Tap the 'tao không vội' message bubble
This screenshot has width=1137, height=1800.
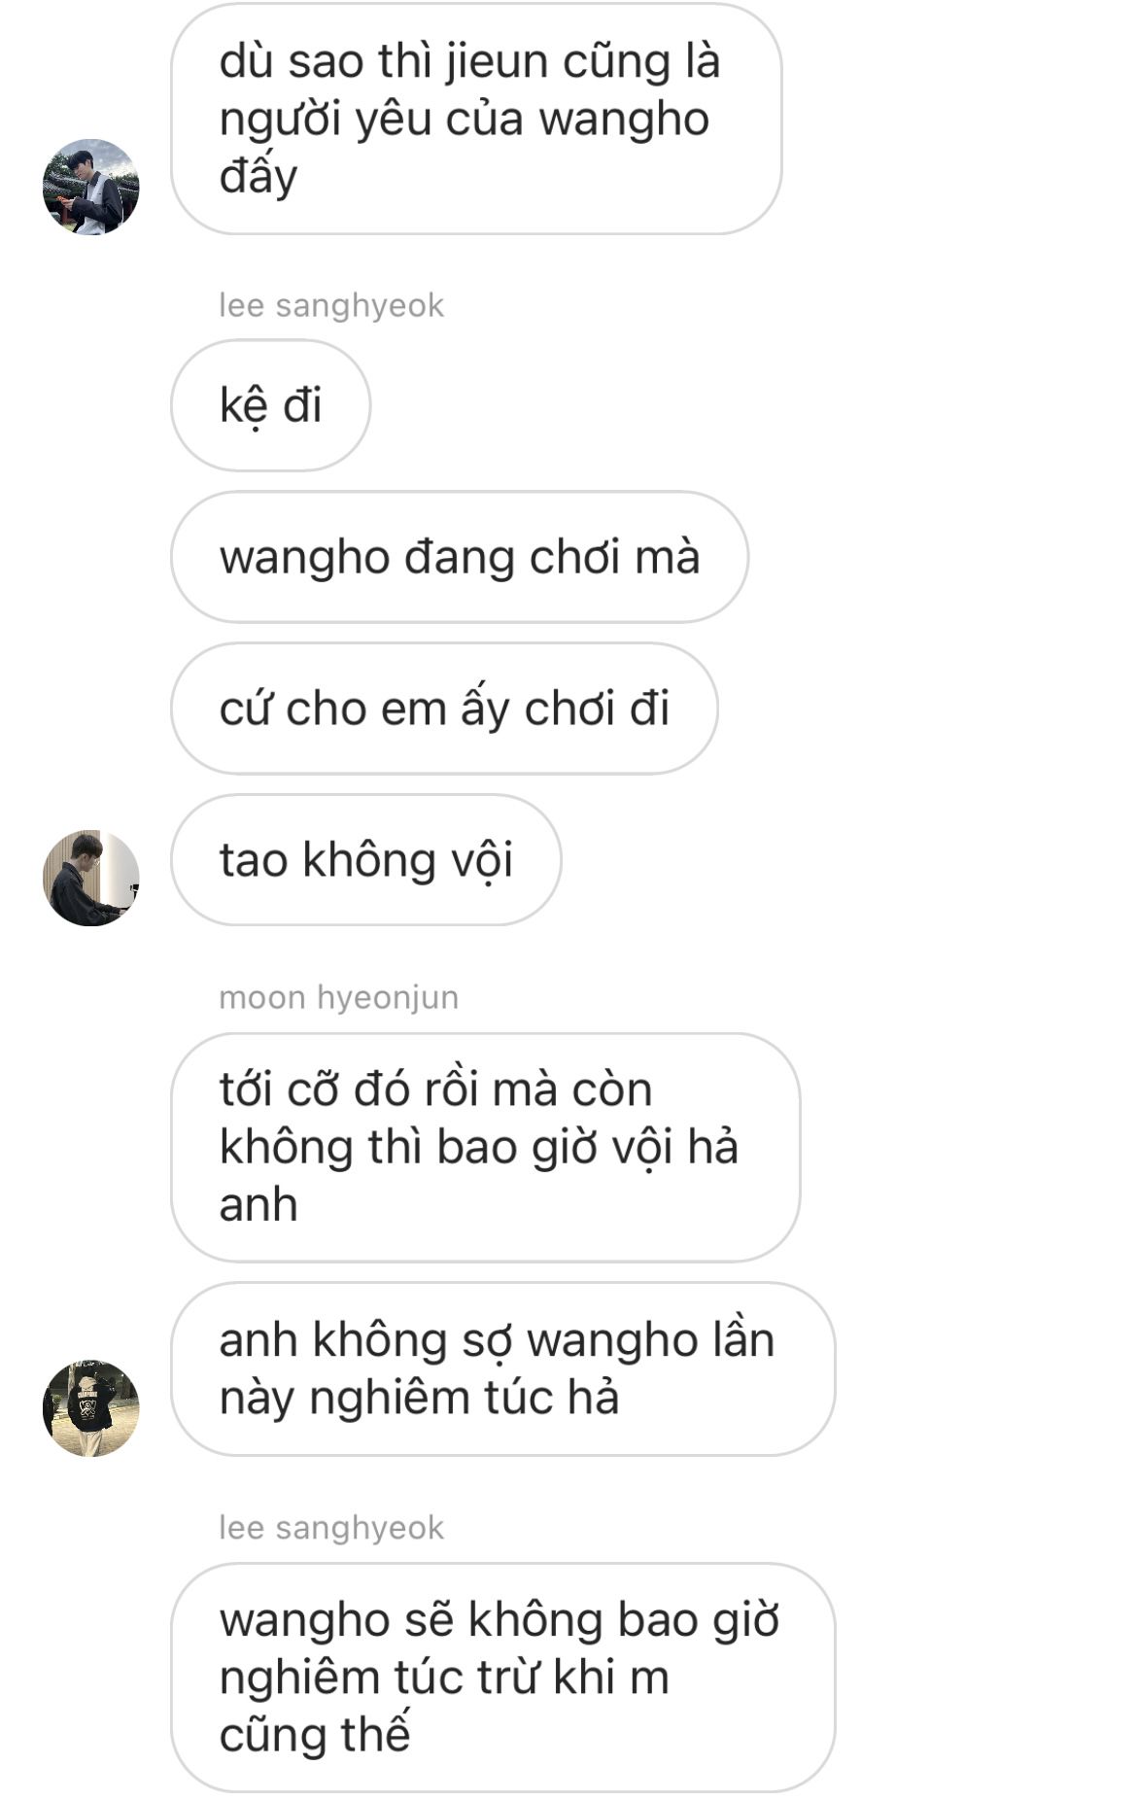coord(366,860)
